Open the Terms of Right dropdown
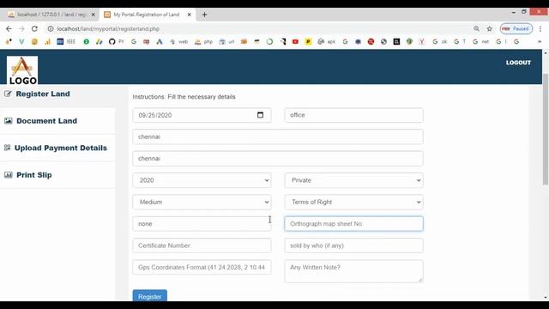Screen dimensions: 549x309 [x=353, y=202]
